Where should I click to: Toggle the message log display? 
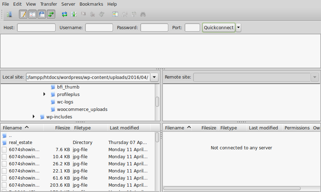tap(23, 15)
